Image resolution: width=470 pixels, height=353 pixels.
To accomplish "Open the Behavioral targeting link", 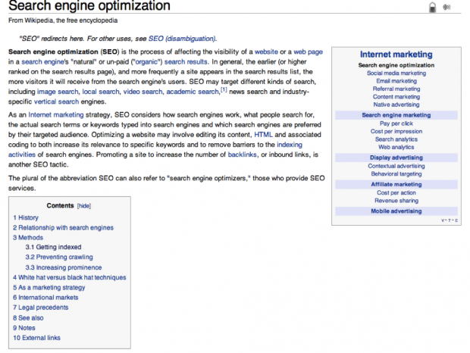I will (396, 174).
